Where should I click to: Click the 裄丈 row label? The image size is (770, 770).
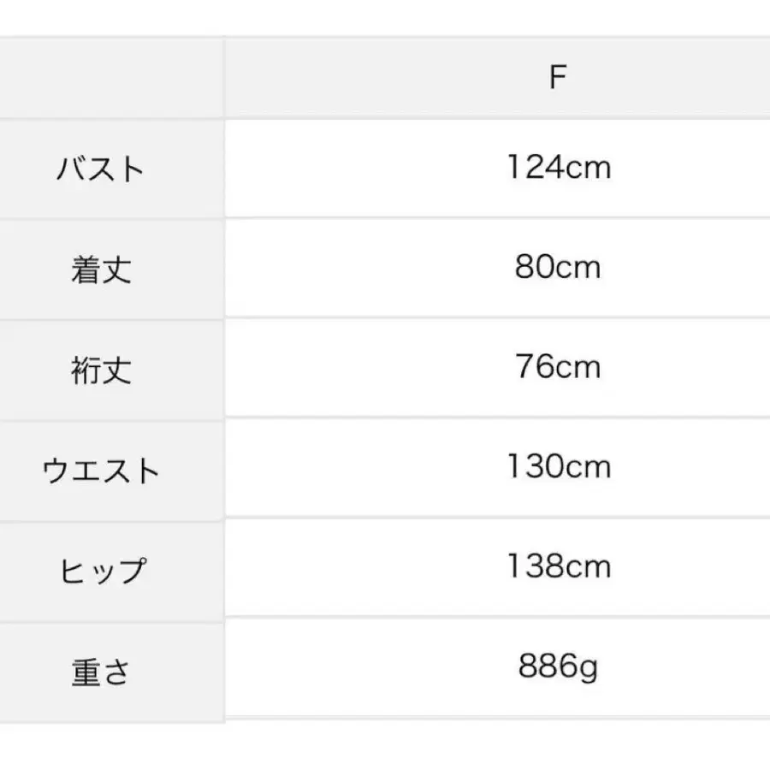(x=101, y=370)
